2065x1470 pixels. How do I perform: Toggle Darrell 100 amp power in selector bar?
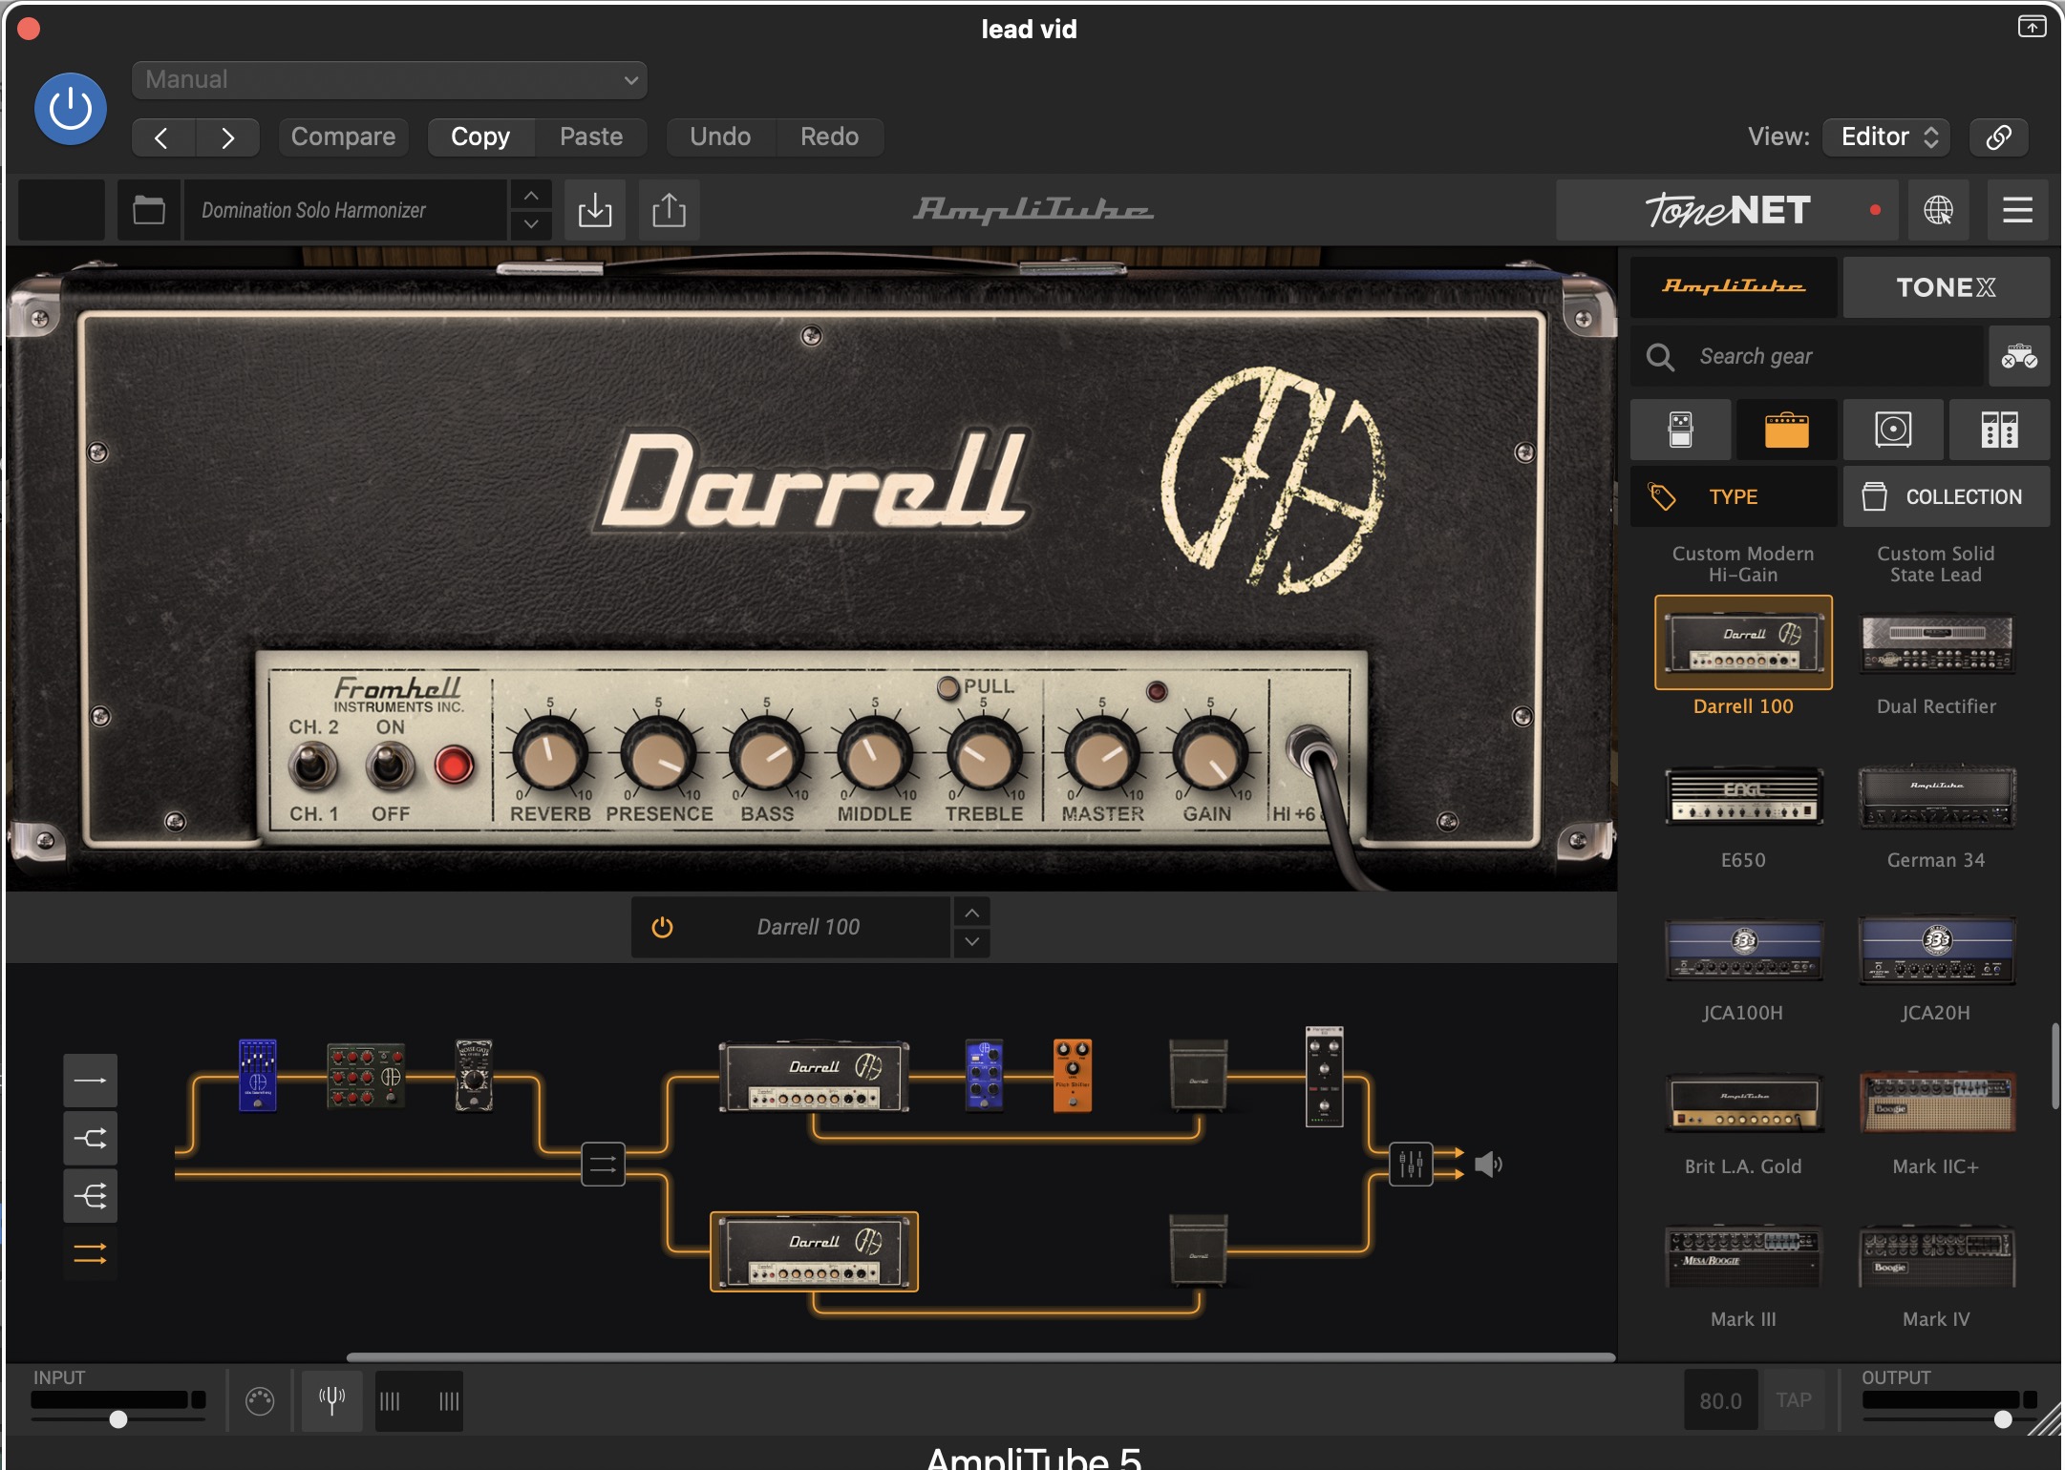662,927
